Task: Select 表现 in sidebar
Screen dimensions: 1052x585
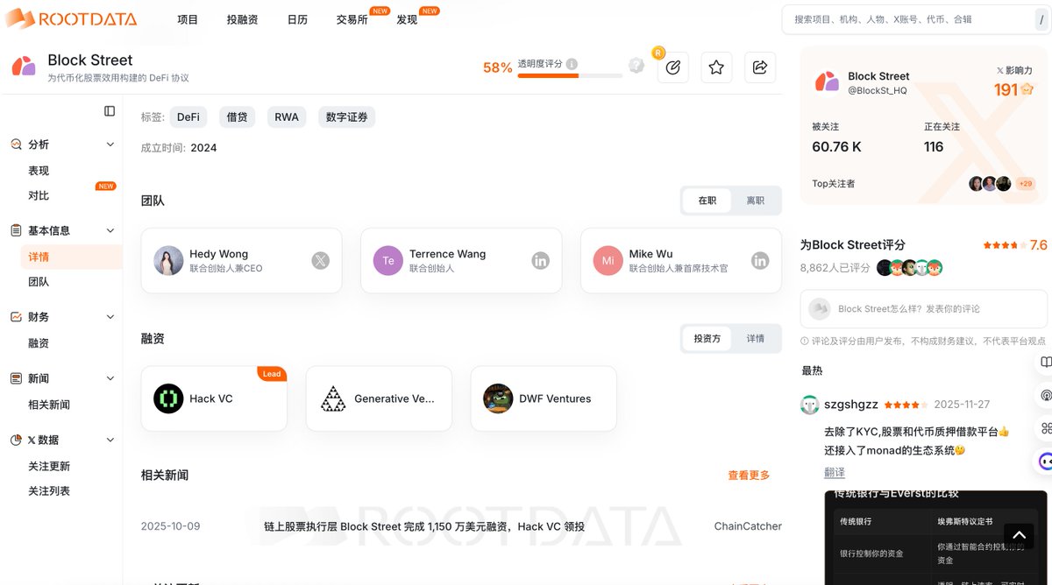Action: pos(39,171)
